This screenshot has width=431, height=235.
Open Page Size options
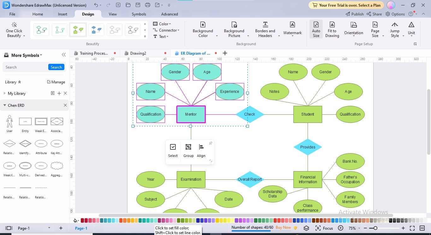(375, 30)
